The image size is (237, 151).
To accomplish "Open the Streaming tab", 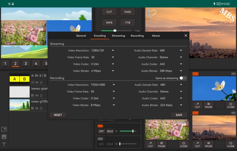I will pyautogui.click(x=118, y=36).
